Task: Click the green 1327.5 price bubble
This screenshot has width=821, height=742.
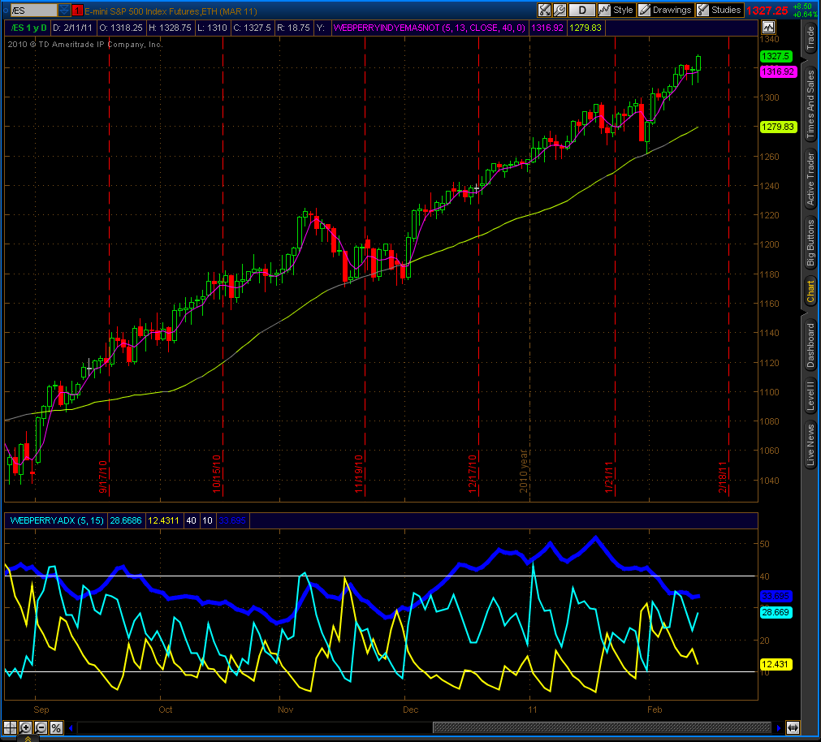Action: 776,56
